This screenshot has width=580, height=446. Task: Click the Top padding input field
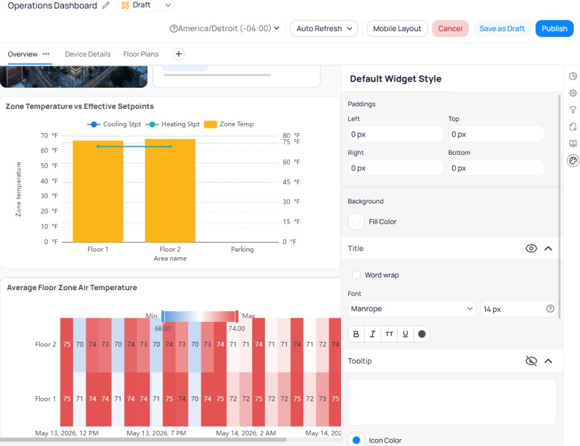pyautogui.click(x=496, y=134)
